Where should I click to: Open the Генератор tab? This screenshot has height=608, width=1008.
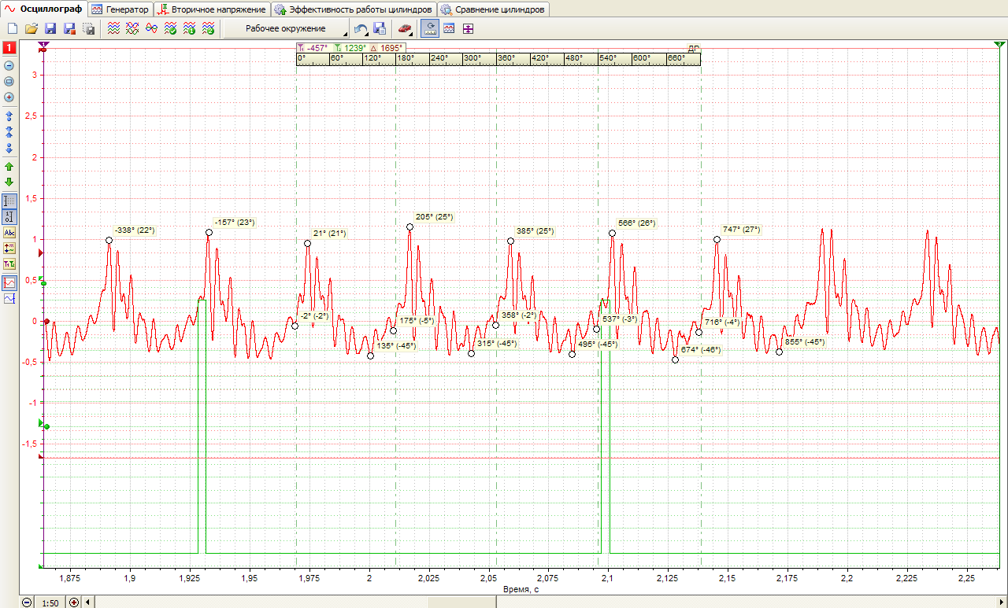pyautogui.click(x=120, y=9)
